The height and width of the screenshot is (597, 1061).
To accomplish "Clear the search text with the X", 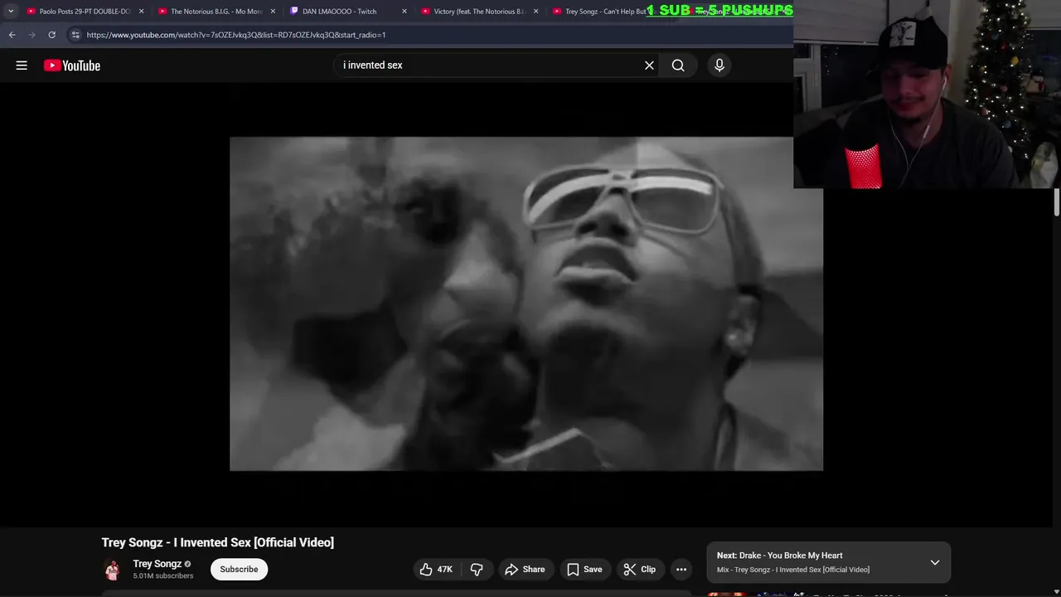I will (x=649, y=66).
